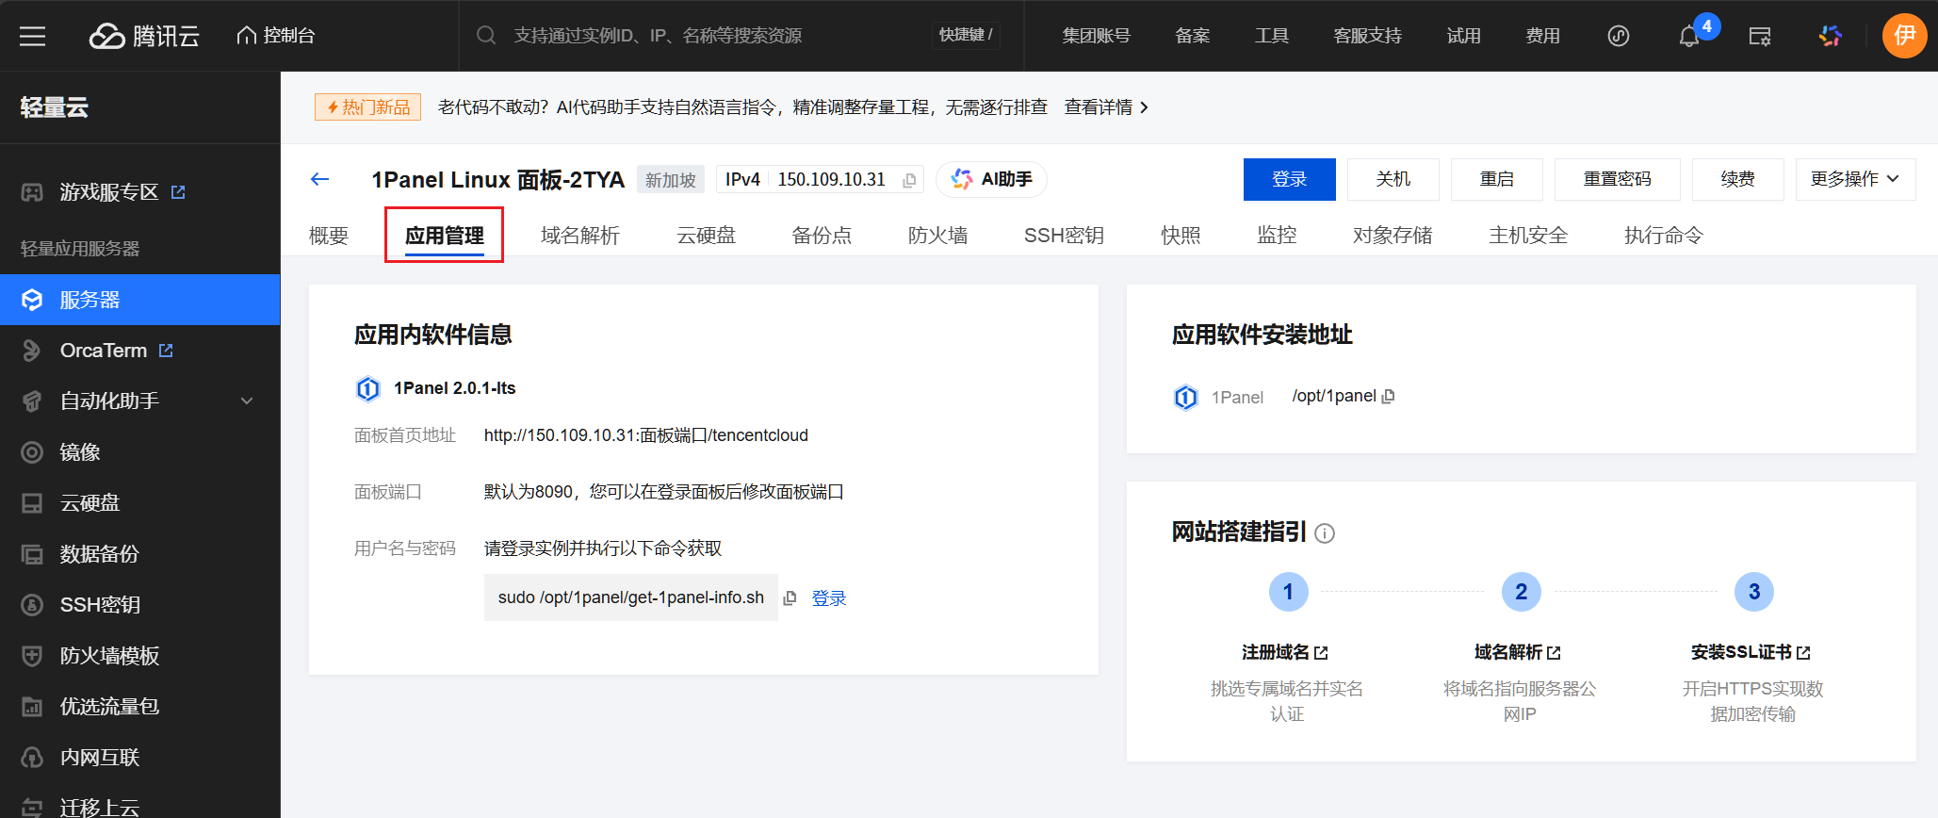Click the 数据备份 sidebar icon
This screenshot has height=818, width=1938.
pos(32,554)
